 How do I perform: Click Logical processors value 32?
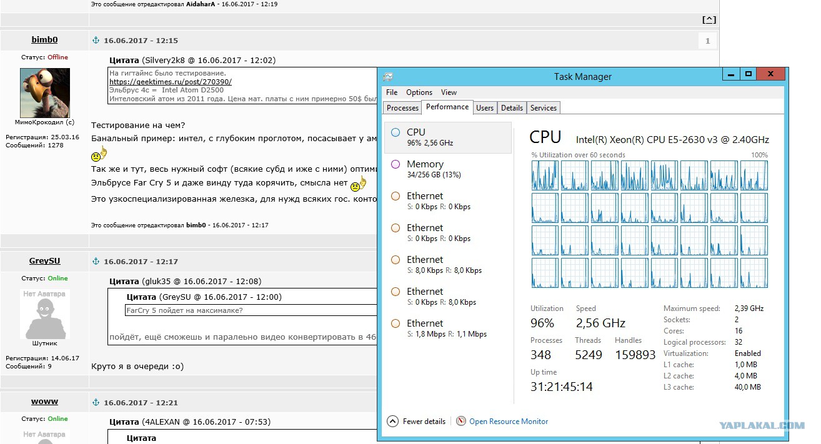click(x=739, y=342)
